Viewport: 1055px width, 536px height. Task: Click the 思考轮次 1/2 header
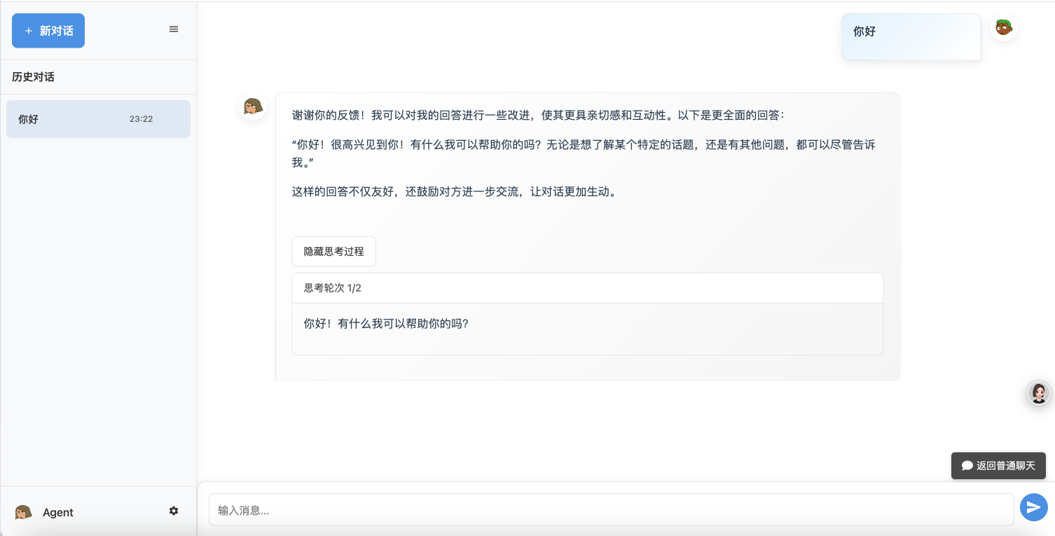pyautogui.click(x=587, y=288)
